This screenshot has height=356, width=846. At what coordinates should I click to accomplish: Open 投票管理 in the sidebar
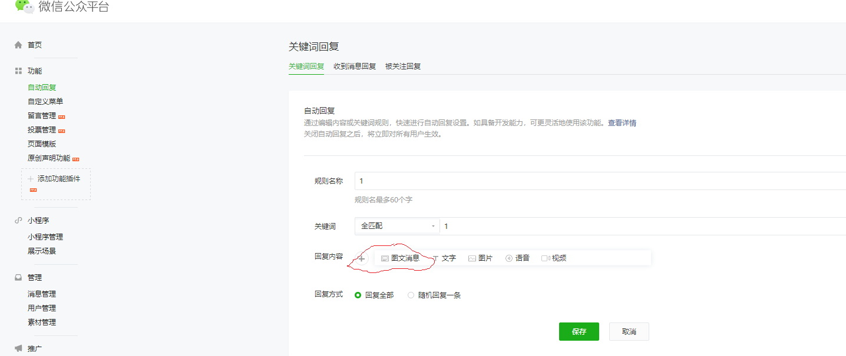42,130
